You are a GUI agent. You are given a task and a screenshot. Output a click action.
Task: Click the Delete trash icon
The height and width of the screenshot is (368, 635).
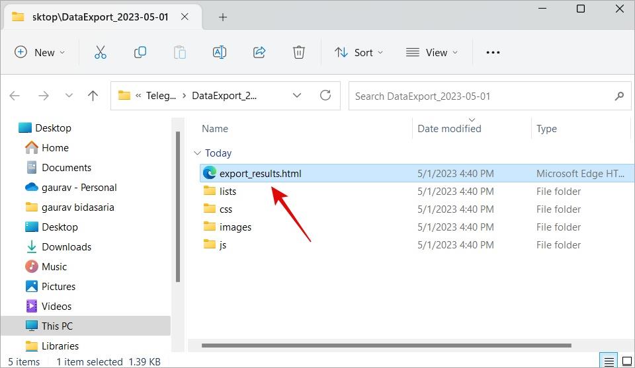click(298, 53)
